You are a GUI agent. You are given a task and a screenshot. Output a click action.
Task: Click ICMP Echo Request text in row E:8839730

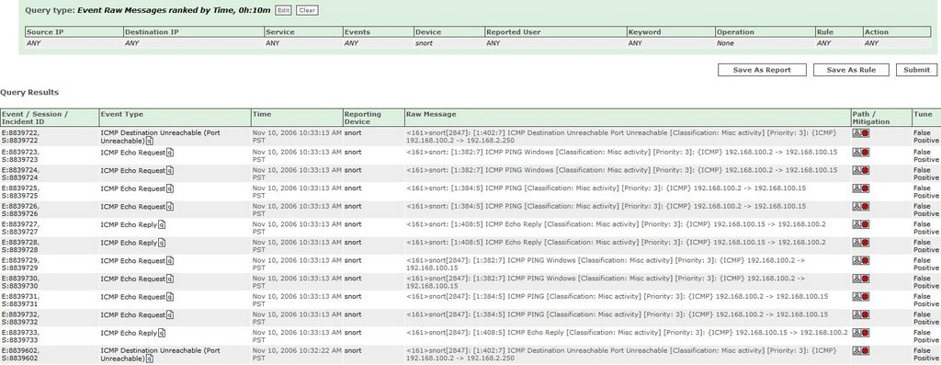[x=133, y=279]
